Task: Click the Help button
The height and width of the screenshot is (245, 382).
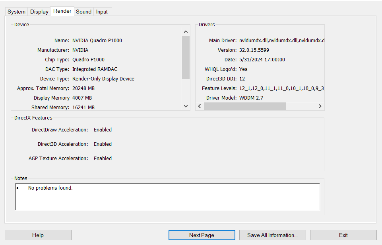Action: coord(38,235)
